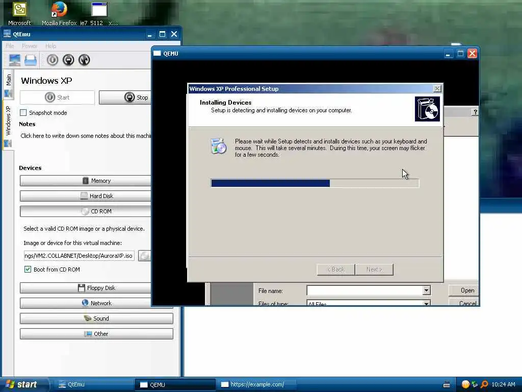Click the restart toolbar icon in QtEmu

(84, 60)
